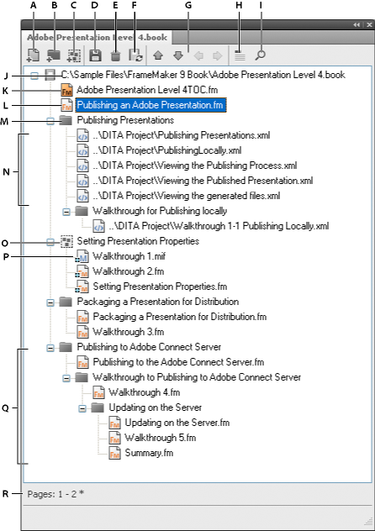Image resolution: width=375 pixels, height=531 pixels.
Task: Click the folder icon of Updating on the Server
Action: (98, 407)
